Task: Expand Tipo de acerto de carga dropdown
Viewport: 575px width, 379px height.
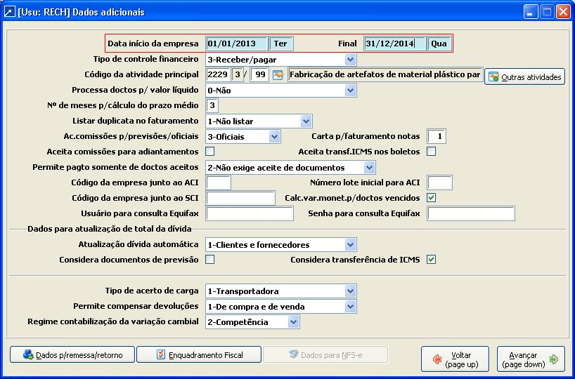Action: tap(350, 291)
